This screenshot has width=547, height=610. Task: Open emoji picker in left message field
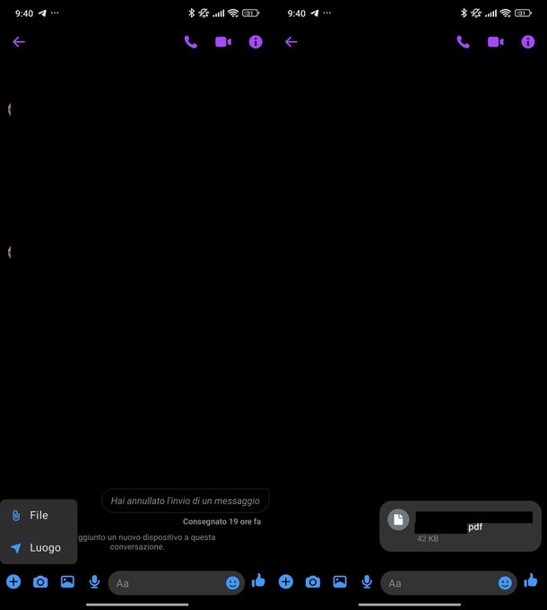tap(232, 583)
